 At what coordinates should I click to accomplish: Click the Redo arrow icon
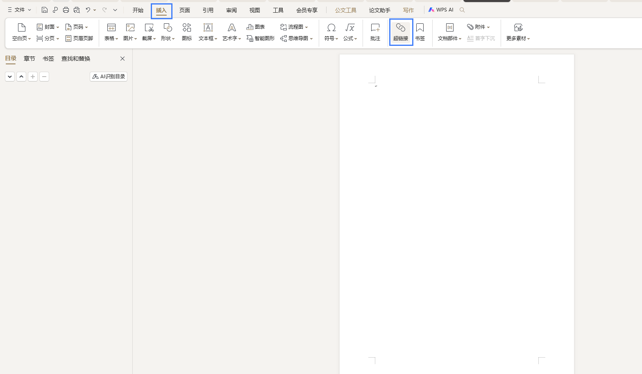(104, 10)
